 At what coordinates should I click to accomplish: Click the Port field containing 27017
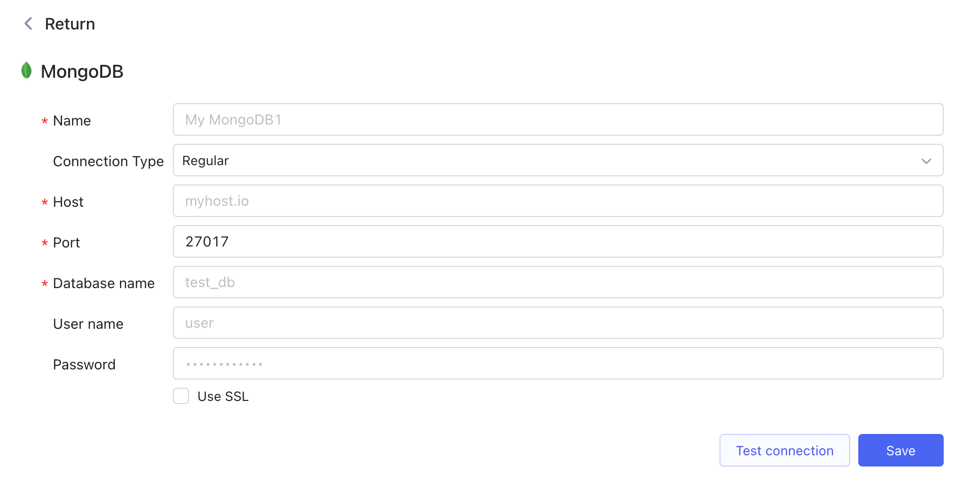point(558,241)
